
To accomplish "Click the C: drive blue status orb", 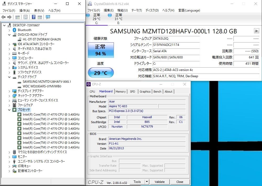I will [x=88, y=15].
